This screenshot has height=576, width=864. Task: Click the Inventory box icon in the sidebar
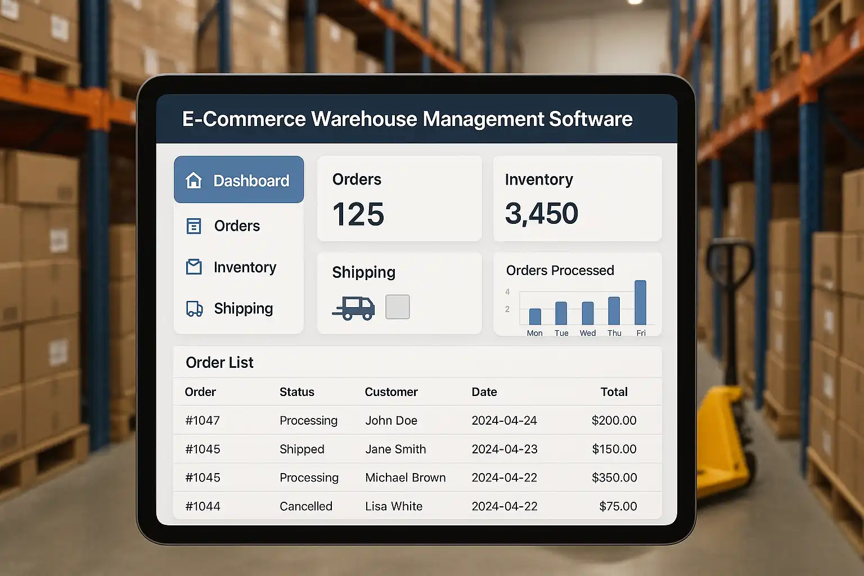coord(194,267)
